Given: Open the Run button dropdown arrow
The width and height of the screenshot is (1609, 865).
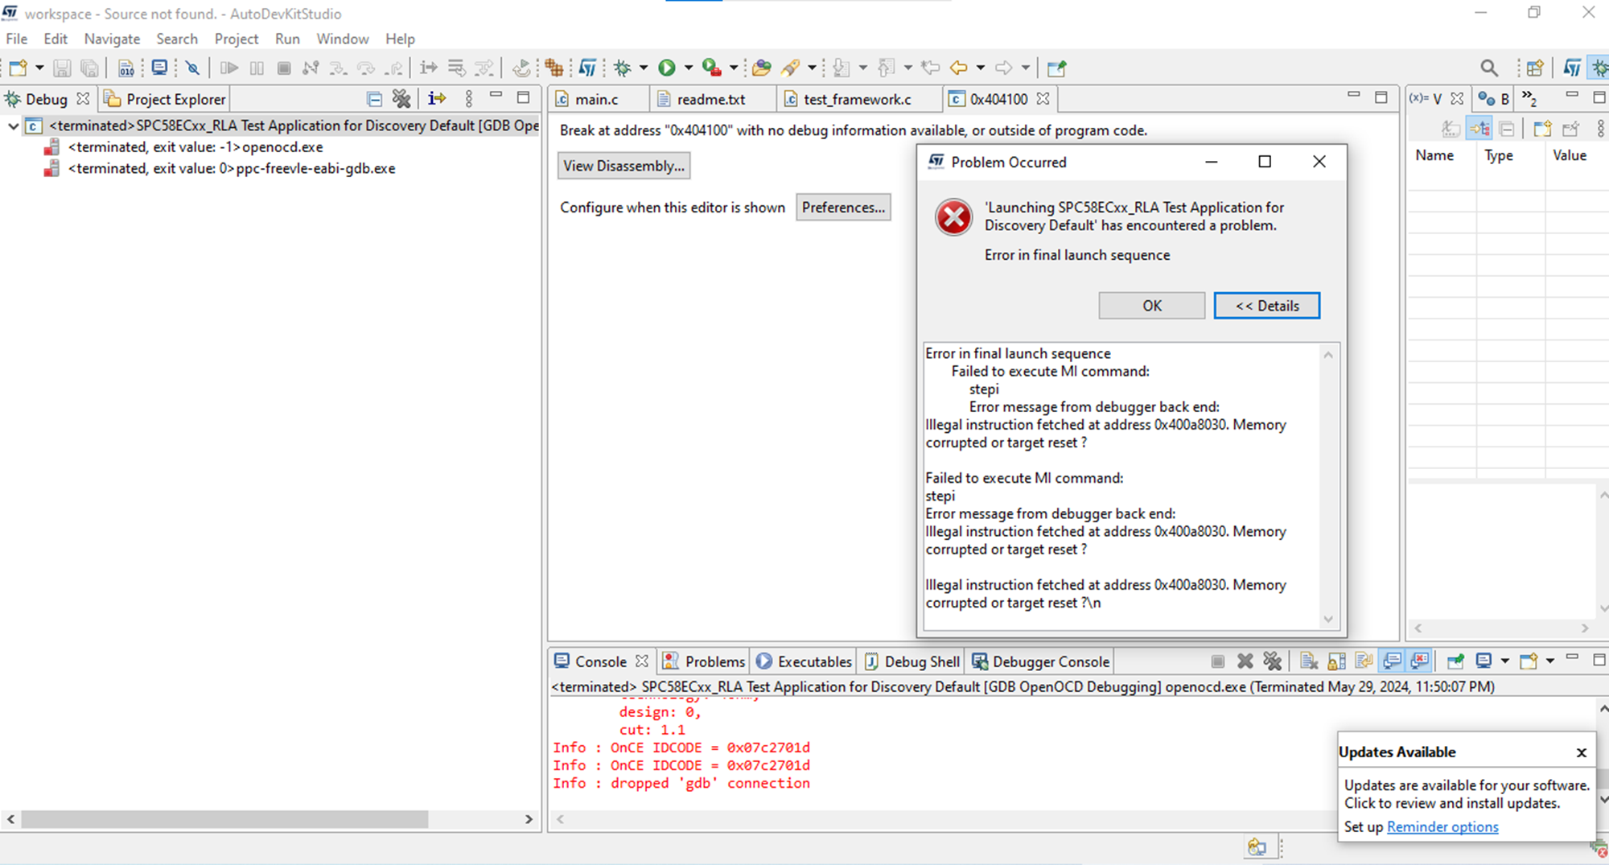Looking at the screenshot, I should tap(689, 68).
